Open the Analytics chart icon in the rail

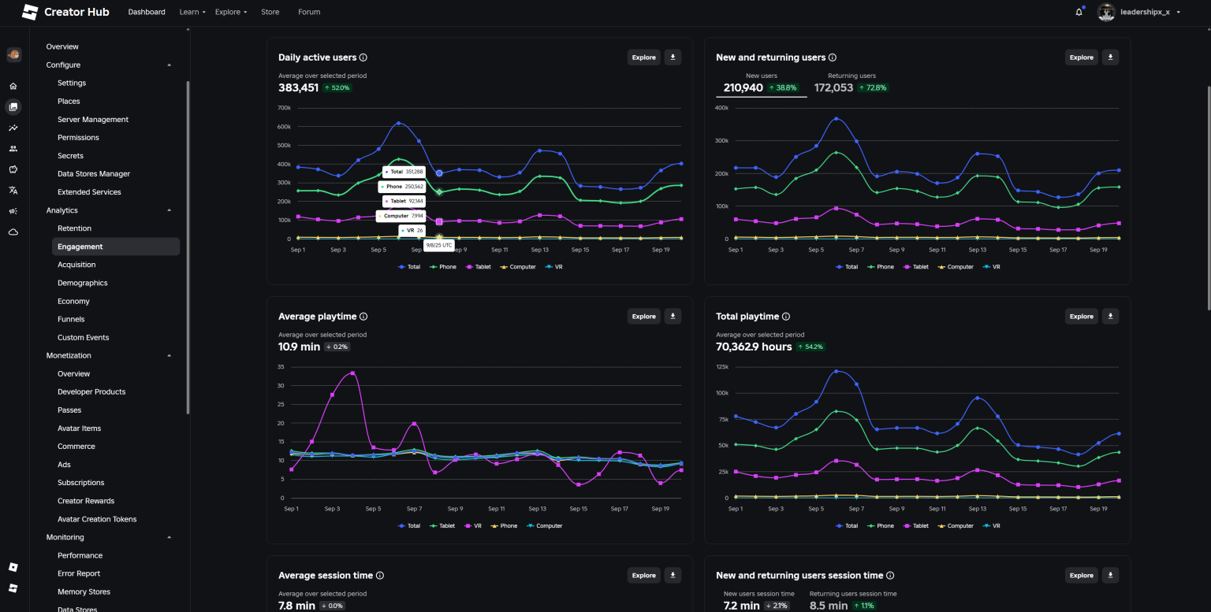tap(13, 128)
